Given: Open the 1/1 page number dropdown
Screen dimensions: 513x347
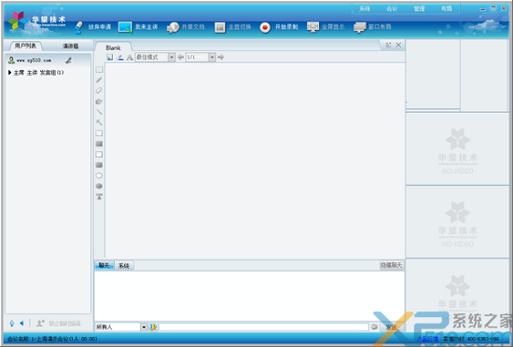Looking at the screenshot, I should point(212,57).
